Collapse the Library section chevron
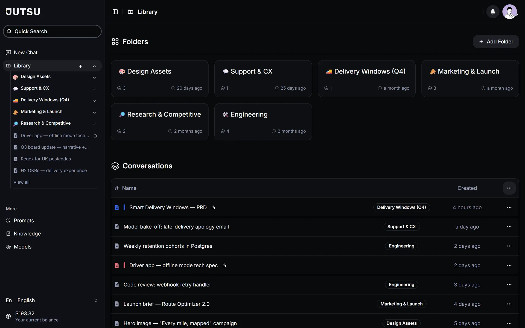The image size is (525, 328). pos(94,66)
